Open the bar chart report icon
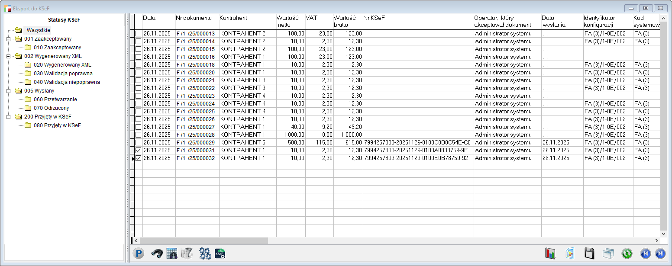The height and width of the screenshot is (266, 672). (550, 254)
